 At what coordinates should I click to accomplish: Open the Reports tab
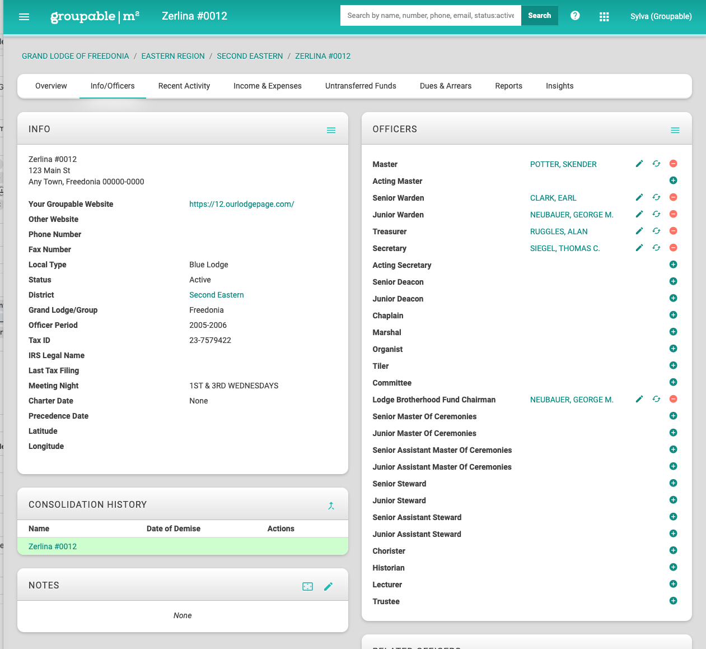tap(508, 86)
